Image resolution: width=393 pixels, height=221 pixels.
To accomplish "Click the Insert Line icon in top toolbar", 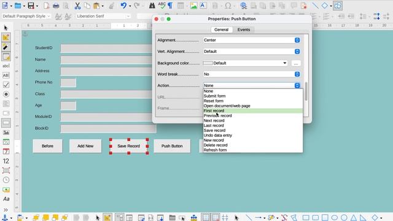I will (x=315, y=6).
